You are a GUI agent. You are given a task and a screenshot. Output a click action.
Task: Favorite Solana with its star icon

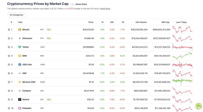click(x=9, y=100)
